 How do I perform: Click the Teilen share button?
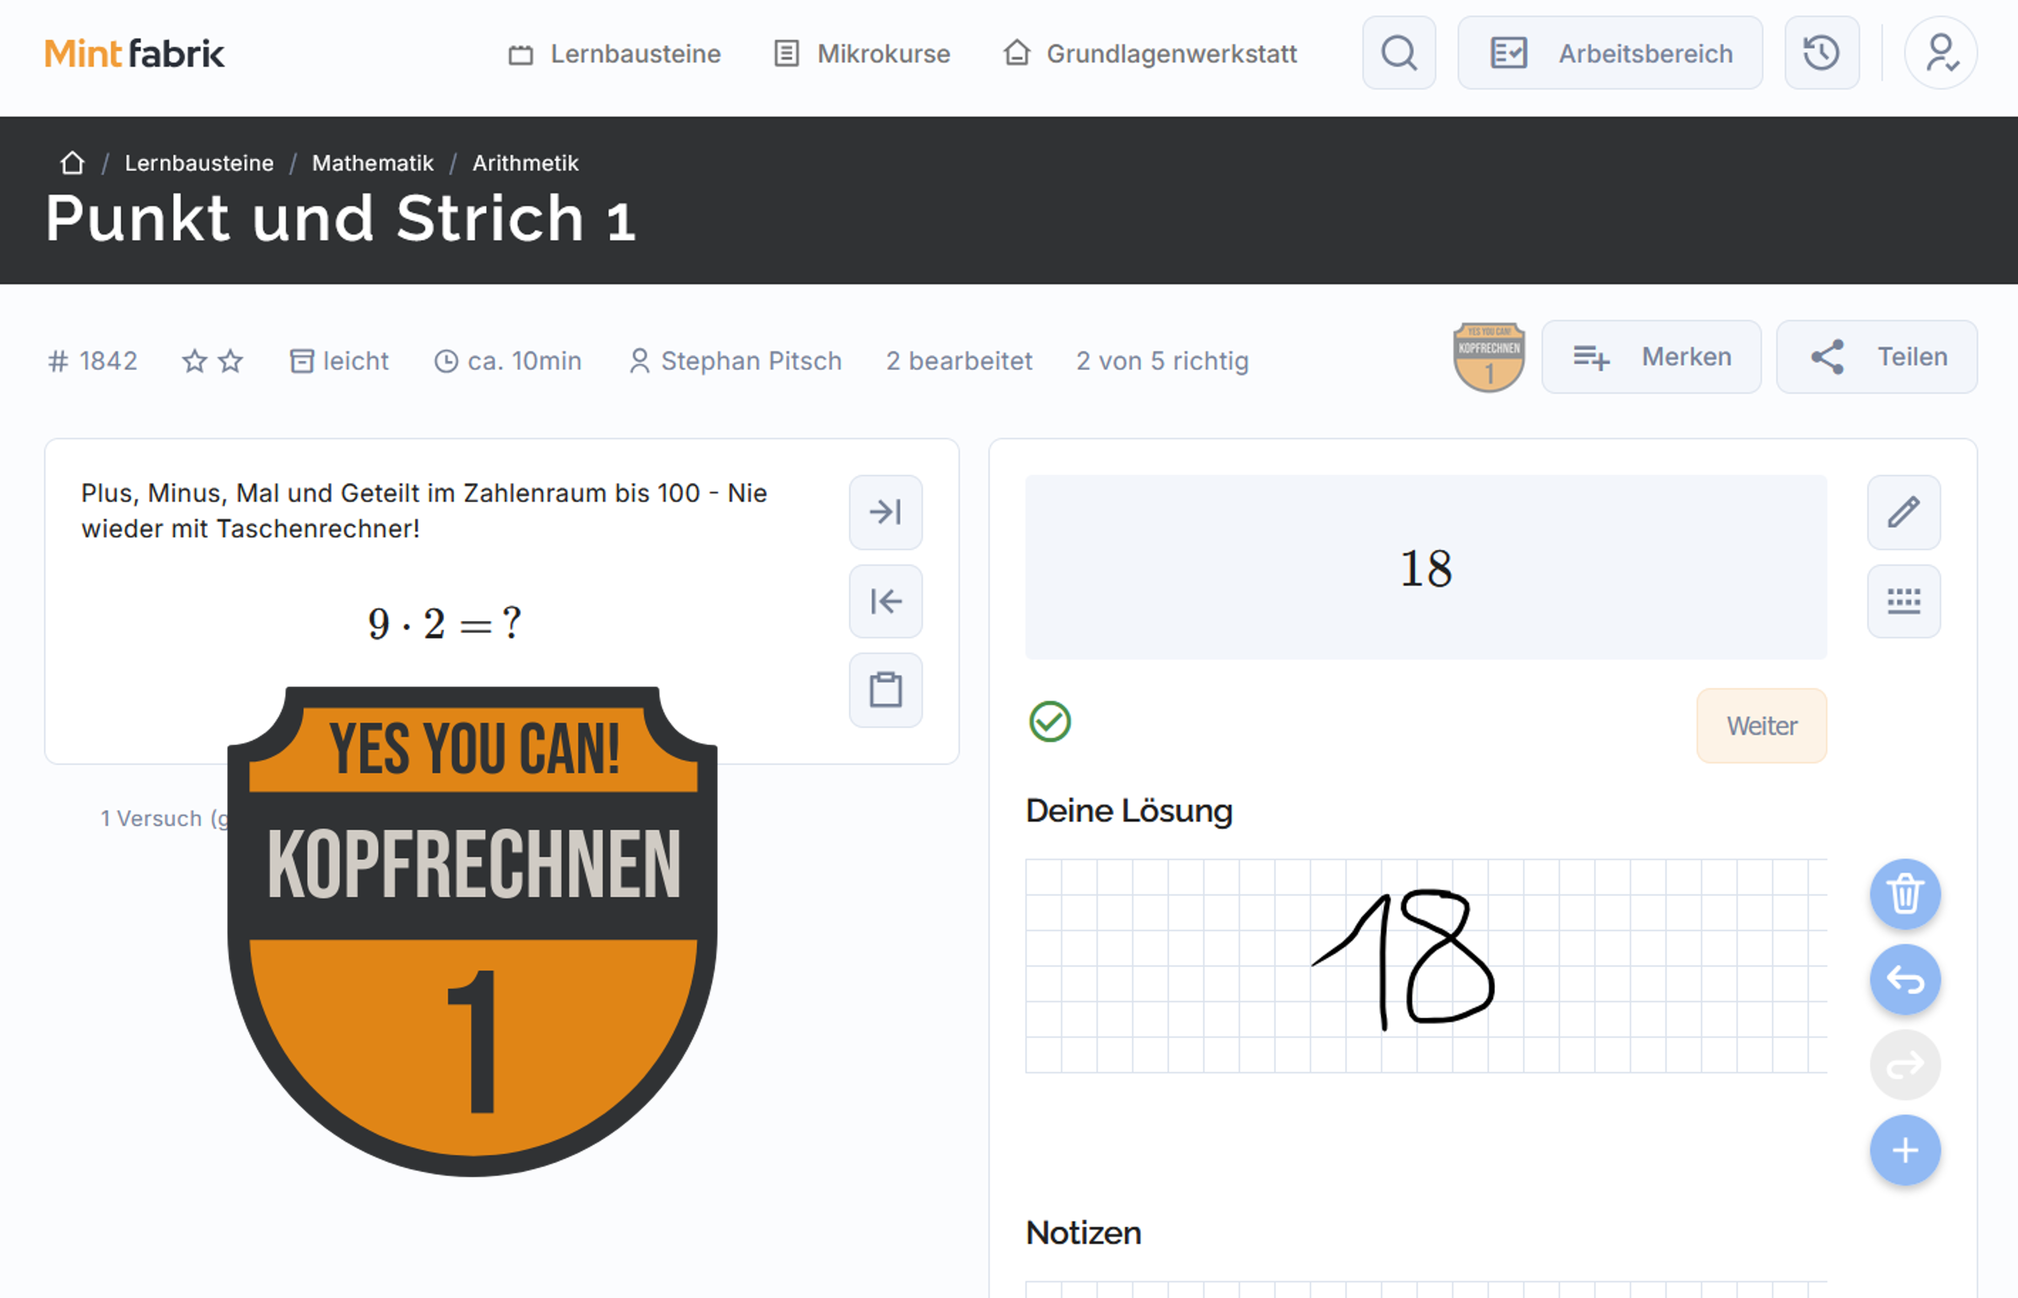[x=1876, y=357]
